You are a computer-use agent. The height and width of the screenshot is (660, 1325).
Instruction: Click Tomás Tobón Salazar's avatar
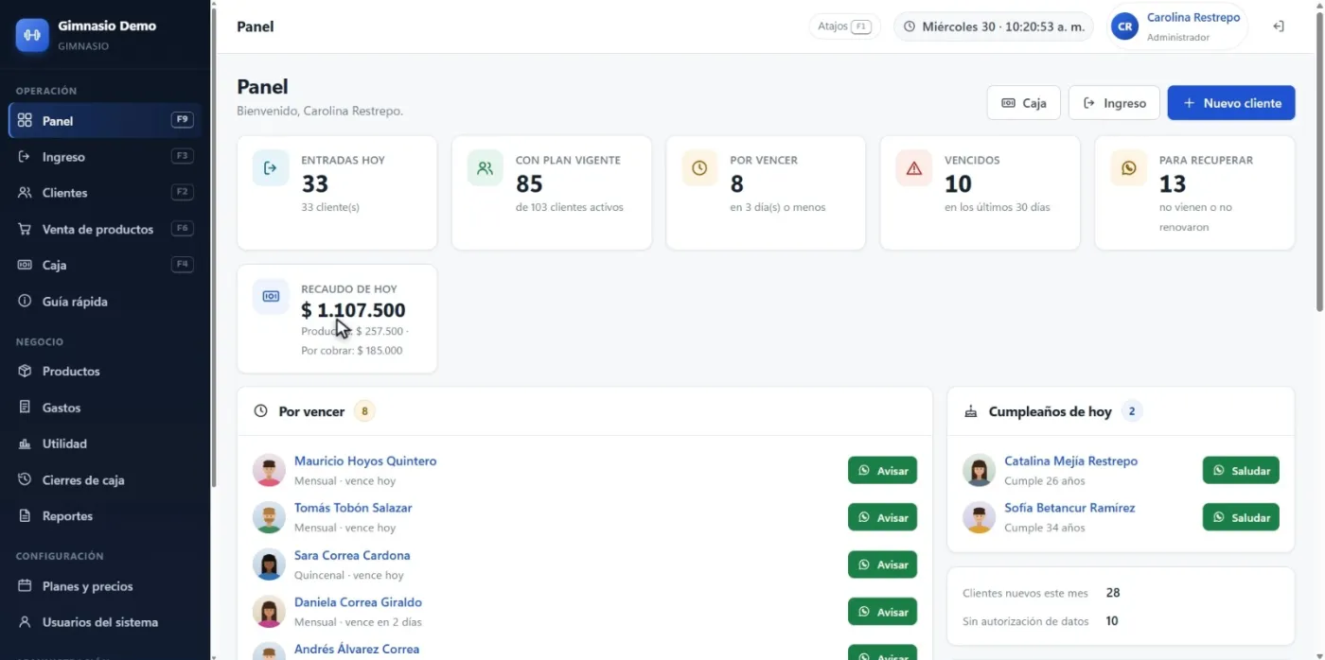[269, 517]
